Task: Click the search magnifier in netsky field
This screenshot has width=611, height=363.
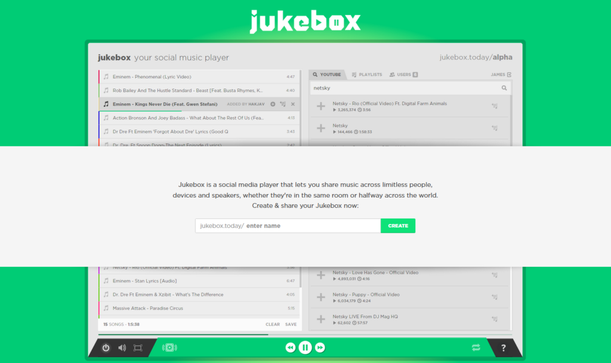Action: click(504, 88)
